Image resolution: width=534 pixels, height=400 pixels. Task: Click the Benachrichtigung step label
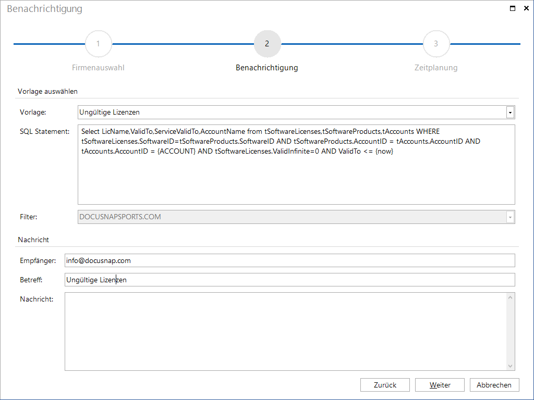(x=267, y=68)
